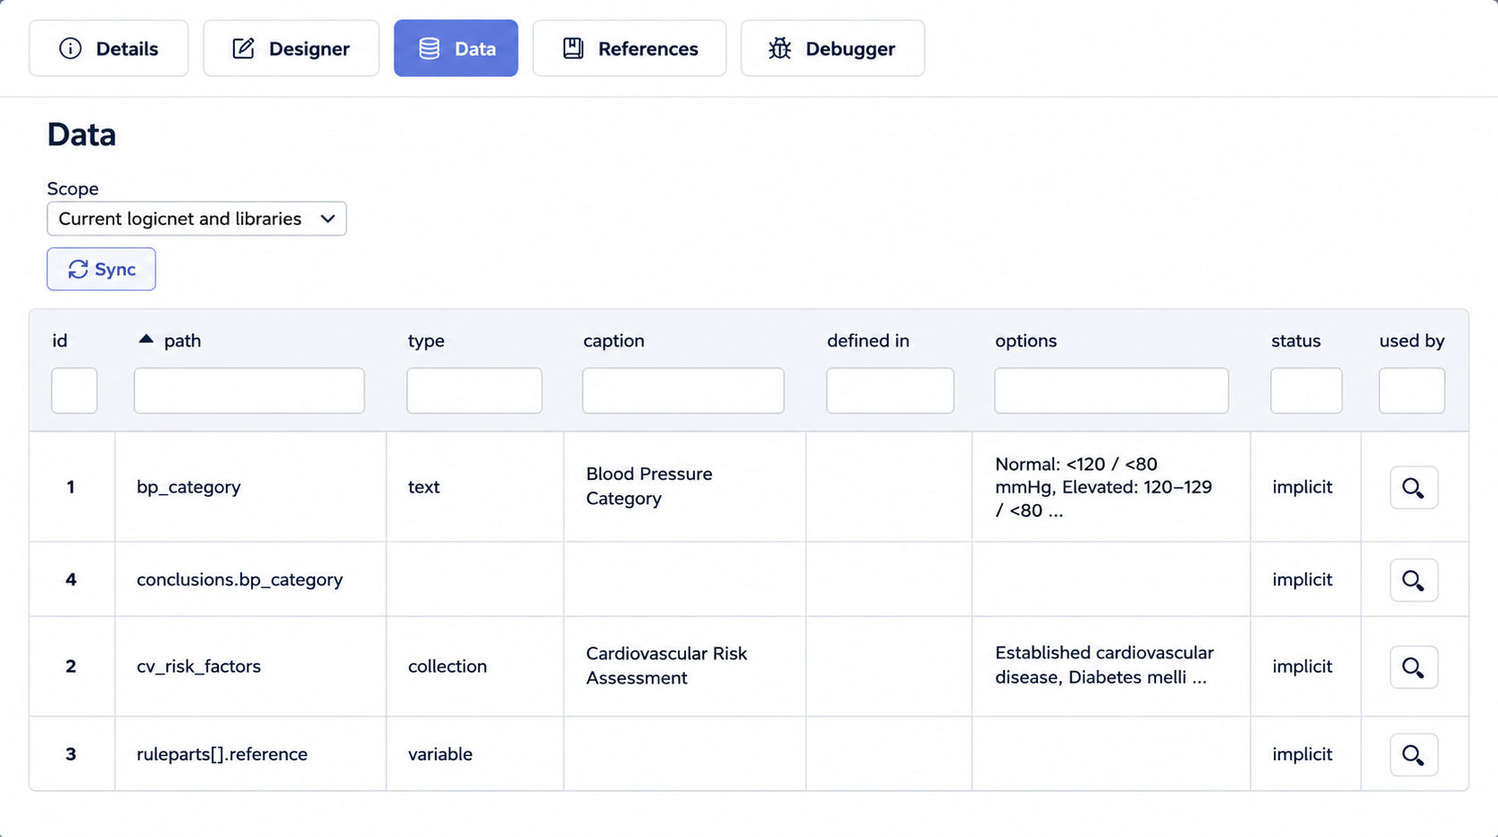
Task: Open the Scope dropdown
Action: [197, 219]
